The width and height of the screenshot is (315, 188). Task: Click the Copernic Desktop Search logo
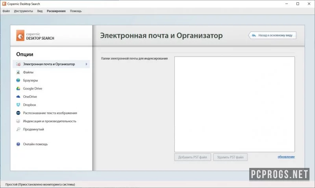point(35,35)
